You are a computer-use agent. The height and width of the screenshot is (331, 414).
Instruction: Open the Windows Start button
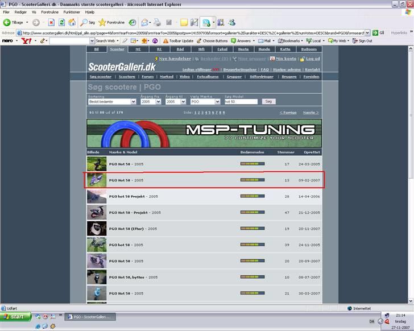tap(15, 316)
